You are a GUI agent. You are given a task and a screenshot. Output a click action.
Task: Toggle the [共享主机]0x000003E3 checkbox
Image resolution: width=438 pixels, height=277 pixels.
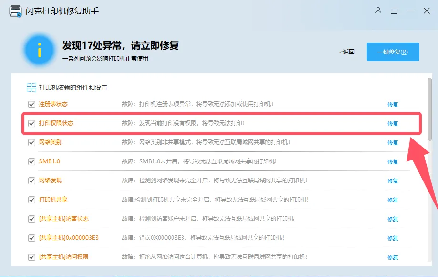pos(31,238)
